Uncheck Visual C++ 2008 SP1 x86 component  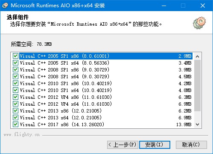(15, 70)
